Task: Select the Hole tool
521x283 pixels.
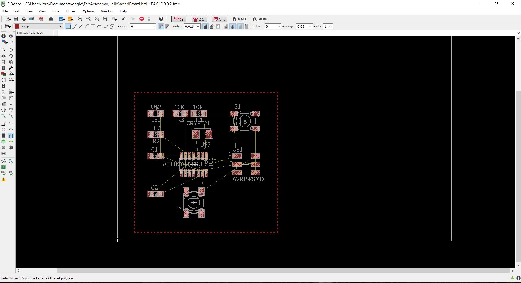Action: coord(4,147)
